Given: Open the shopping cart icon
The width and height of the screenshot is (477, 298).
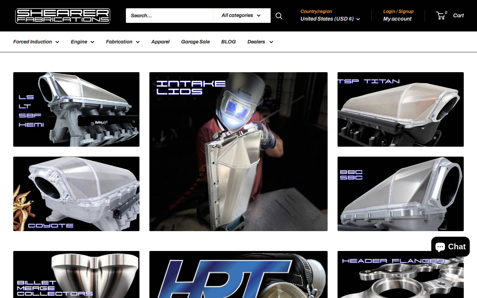Looking at the screenshot, I should pyautogui.click(x=441, y=16).
